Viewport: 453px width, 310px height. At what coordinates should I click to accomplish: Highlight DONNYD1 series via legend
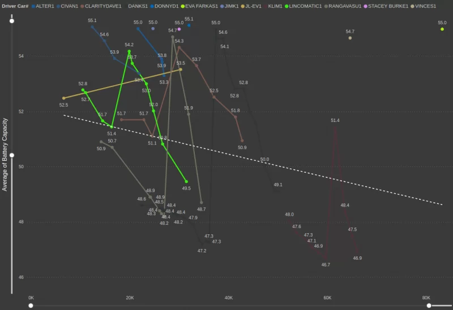pos(166,6)
